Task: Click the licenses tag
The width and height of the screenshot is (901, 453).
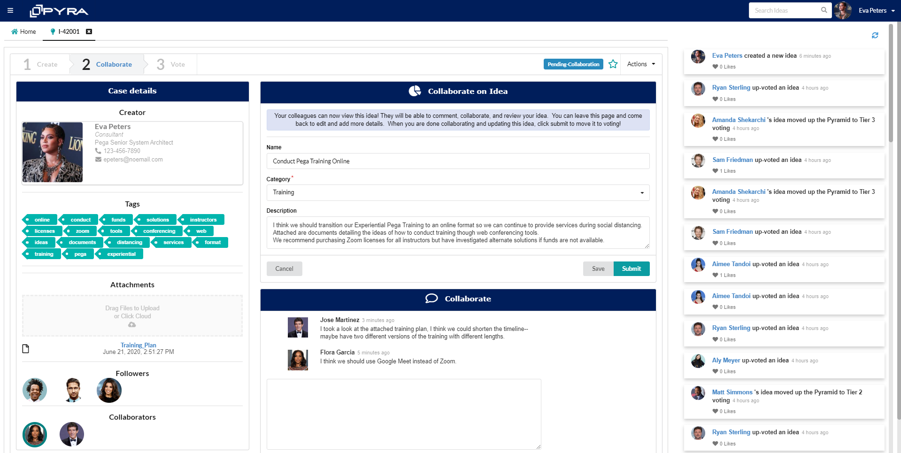Action: pos(42,231)
